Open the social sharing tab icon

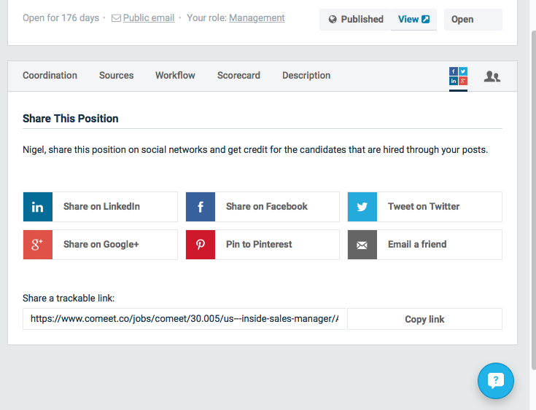click(x=458, y=76)
